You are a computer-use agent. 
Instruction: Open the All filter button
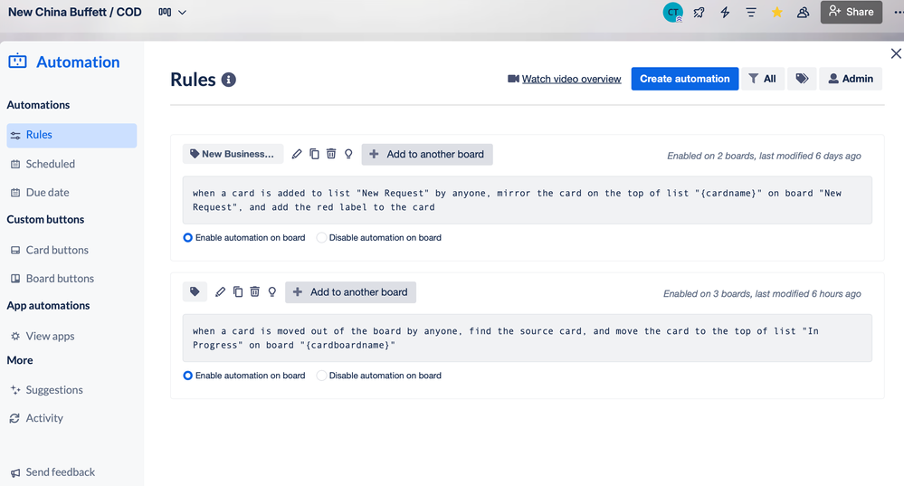(x=762, y=79)
